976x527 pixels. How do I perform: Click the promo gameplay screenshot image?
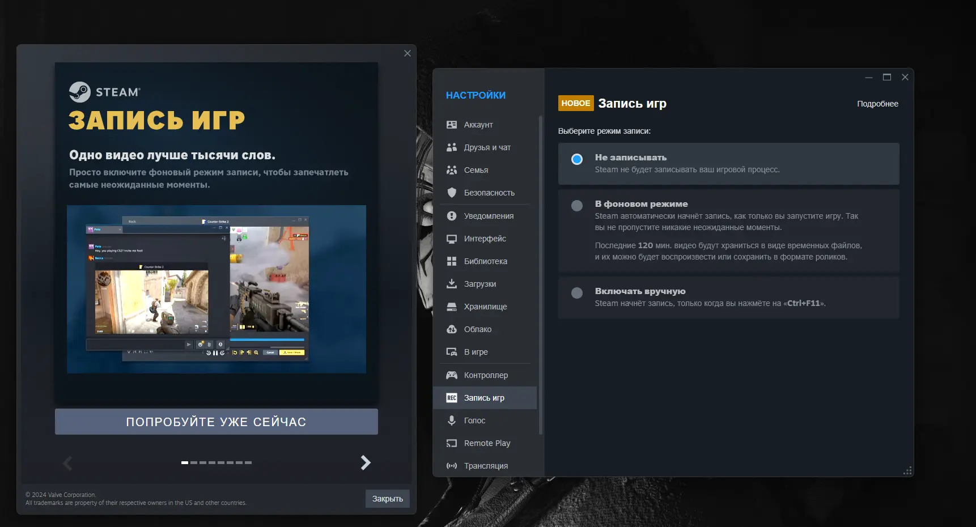[217, 289]
